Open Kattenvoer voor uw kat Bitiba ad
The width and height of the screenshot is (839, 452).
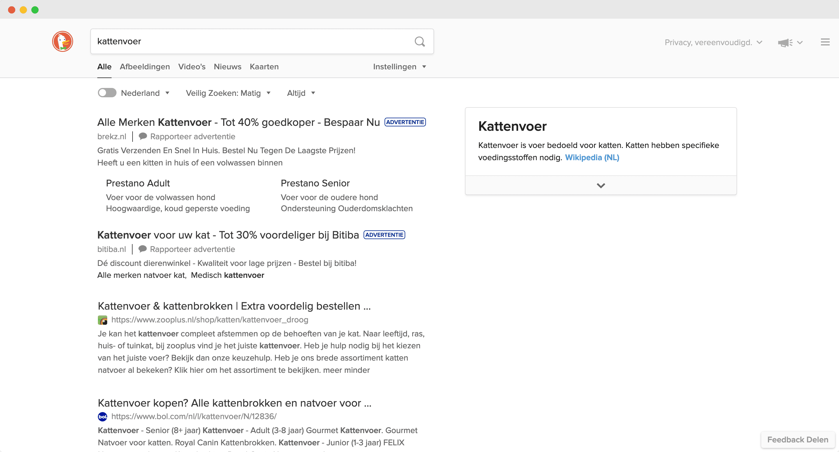point(228,235)
